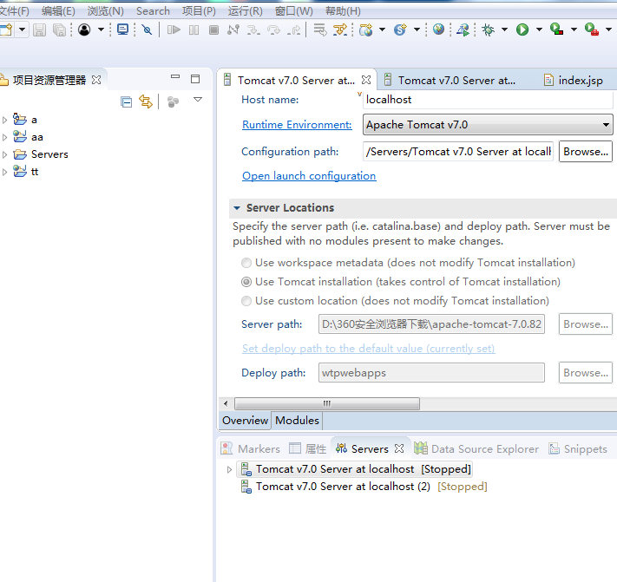Click the Drop to Frame icon
617x582 pixels.
point(320,29)
